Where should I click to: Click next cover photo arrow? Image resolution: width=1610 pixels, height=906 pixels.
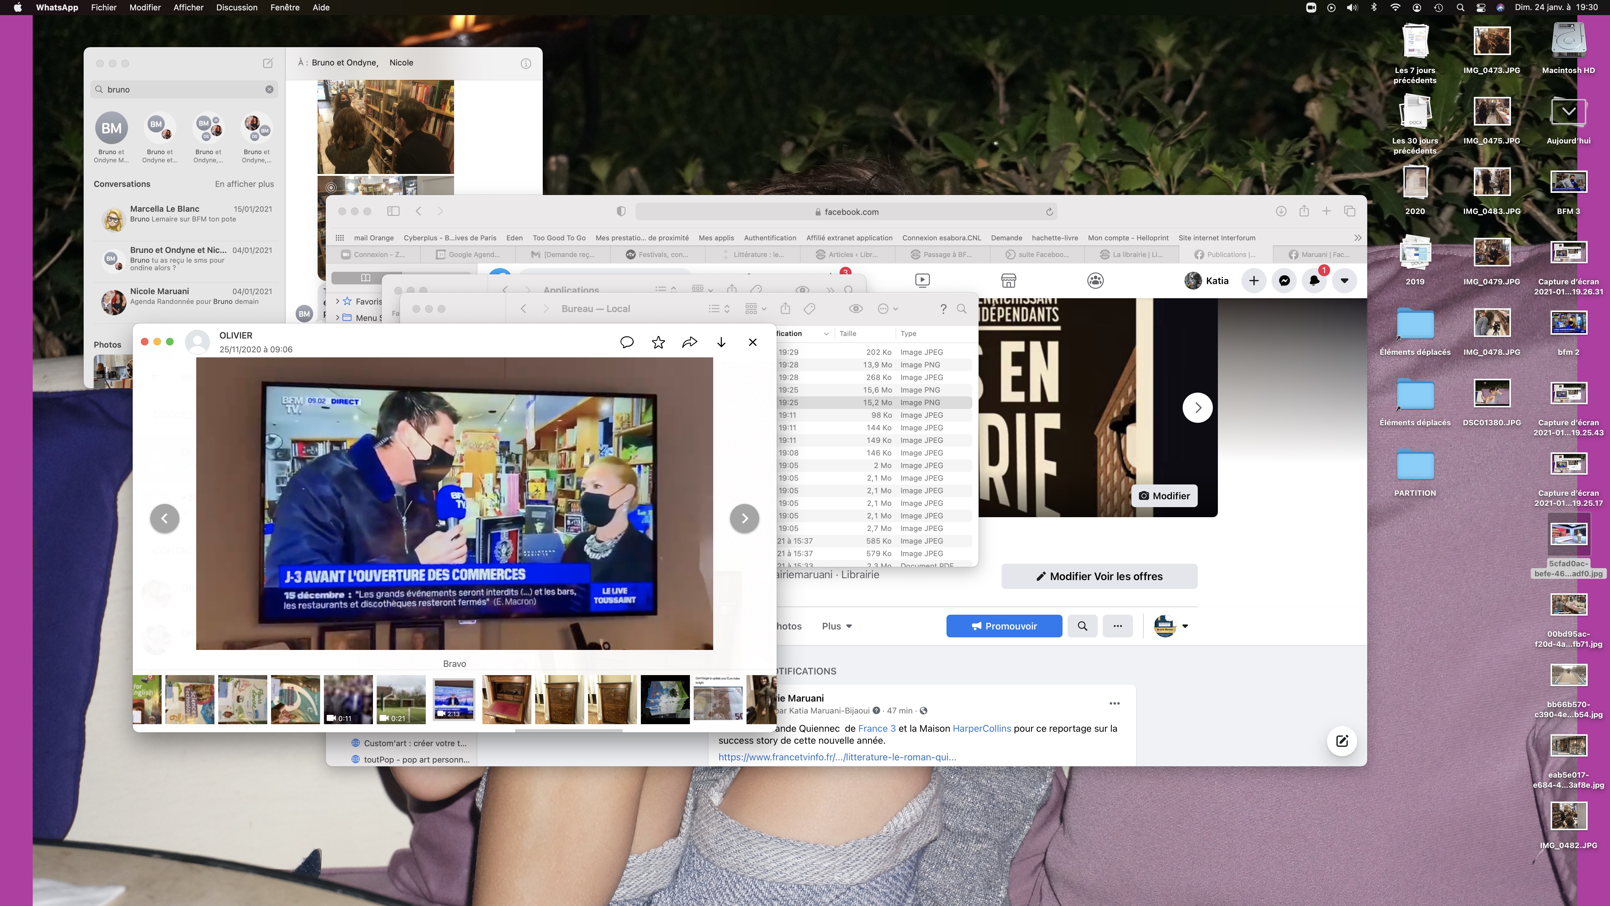pos(1197,408)
